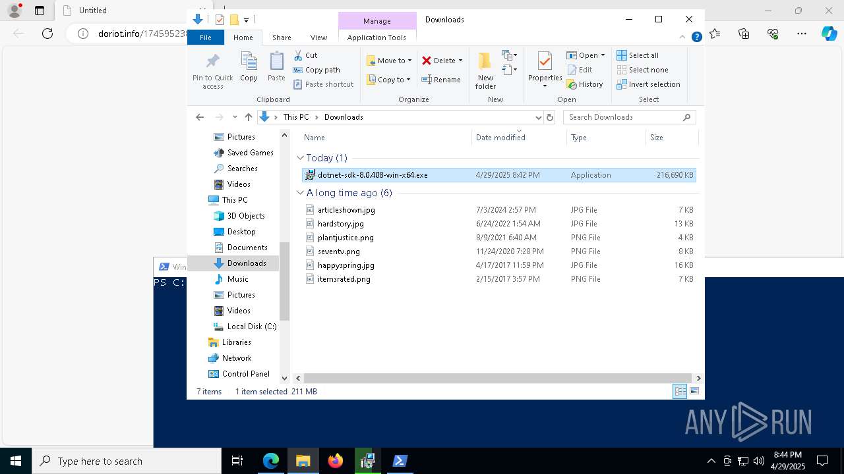Select Documents in navigation pane
The height and width of the screenshot is (474, 844).
[247, 248]
